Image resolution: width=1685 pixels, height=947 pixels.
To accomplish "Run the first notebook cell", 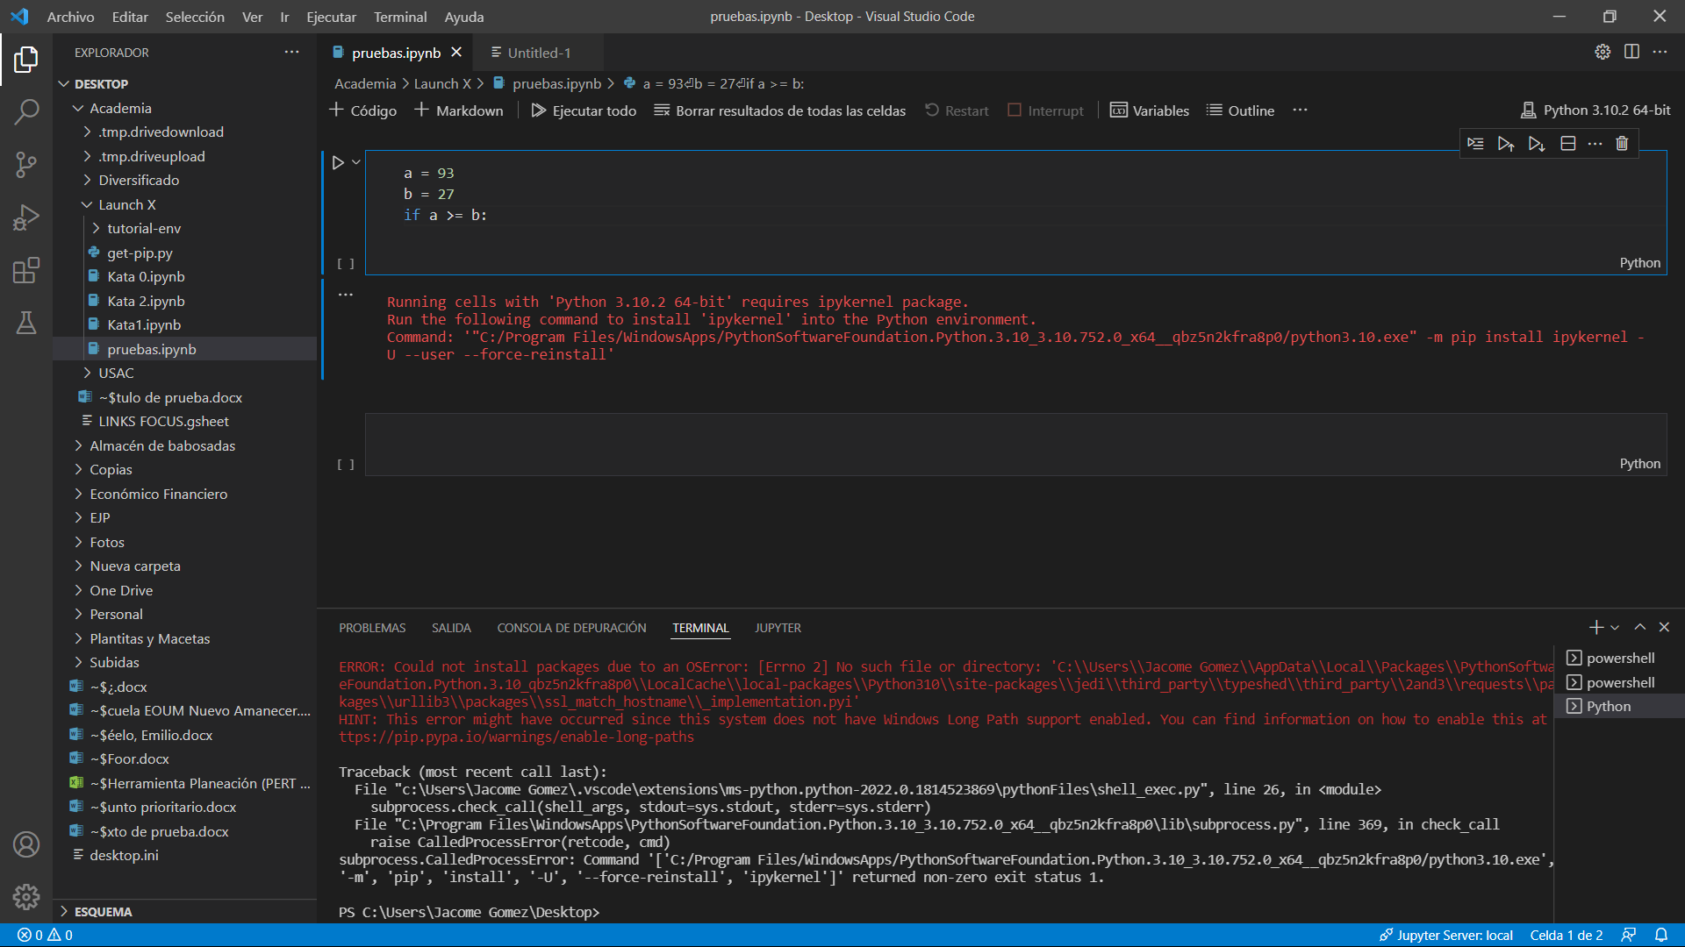I will pyautogui.click(x=338, y=162).
